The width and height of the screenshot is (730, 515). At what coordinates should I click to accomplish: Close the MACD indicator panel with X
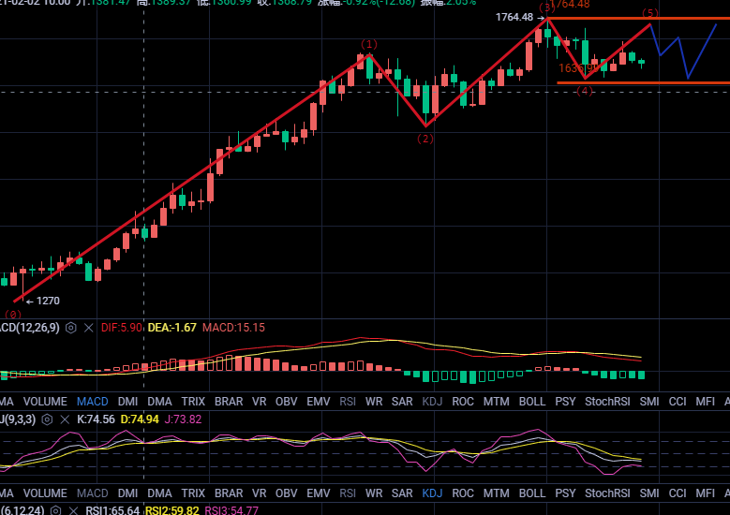coord(88,328)
